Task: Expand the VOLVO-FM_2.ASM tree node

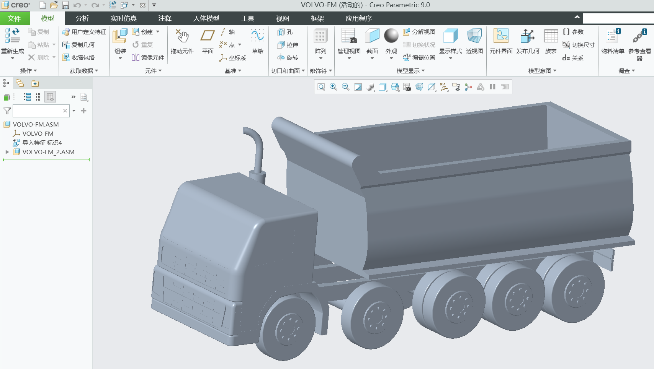Action: [7, 152]
